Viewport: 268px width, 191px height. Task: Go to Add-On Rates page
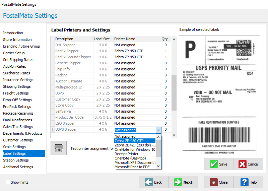pyautogui.click(x=14, y=66)
